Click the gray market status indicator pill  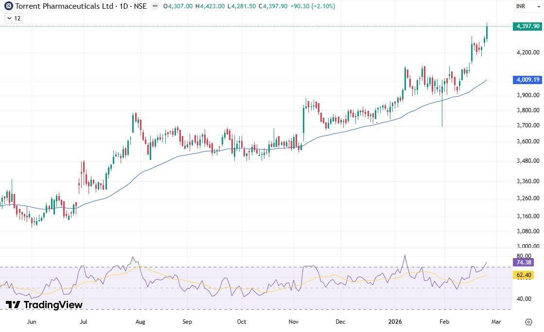coord(156,6)
